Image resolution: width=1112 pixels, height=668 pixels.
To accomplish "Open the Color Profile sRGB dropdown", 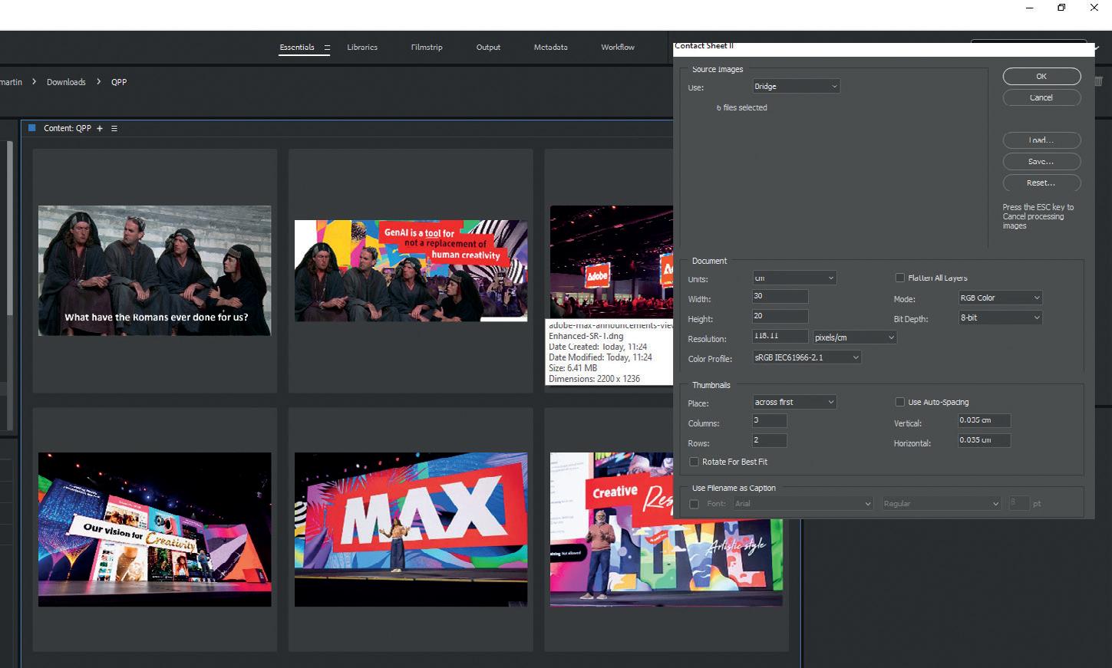I will click(x=807, y=357).
